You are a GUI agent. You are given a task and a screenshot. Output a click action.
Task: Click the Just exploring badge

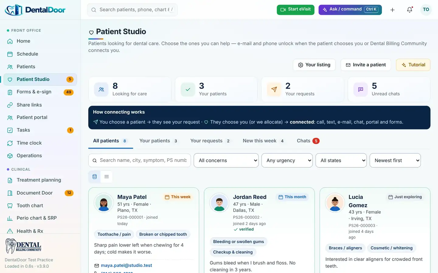pyautogui.click(x=405, y=197)
